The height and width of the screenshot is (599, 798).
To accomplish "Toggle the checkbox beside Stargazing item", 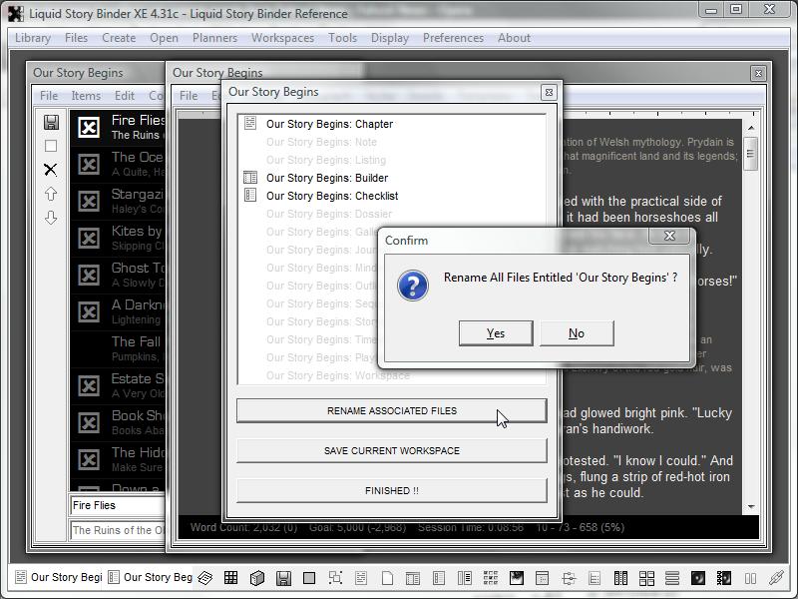I will point(89,201).
